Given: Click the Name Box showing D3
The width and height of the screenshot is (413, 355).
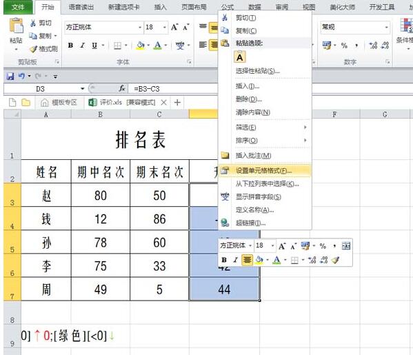Looking at the screenshot, I should [41, 89].
